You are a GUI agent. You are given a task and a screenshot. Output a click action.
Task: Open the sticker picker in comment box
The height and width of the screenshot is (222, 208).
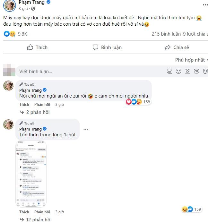click(x=204, y=71)
